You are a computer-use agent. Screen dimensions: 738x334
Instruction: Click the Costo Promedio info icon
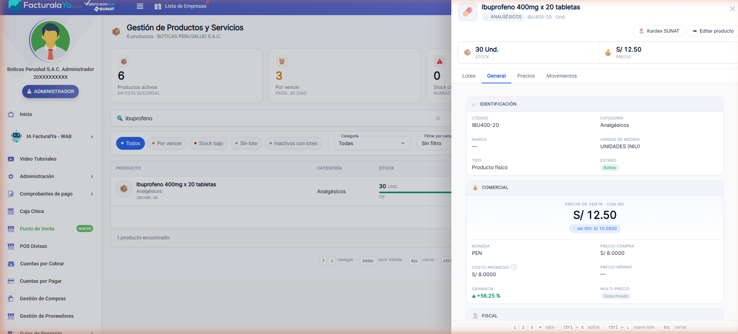coord(514,267)
